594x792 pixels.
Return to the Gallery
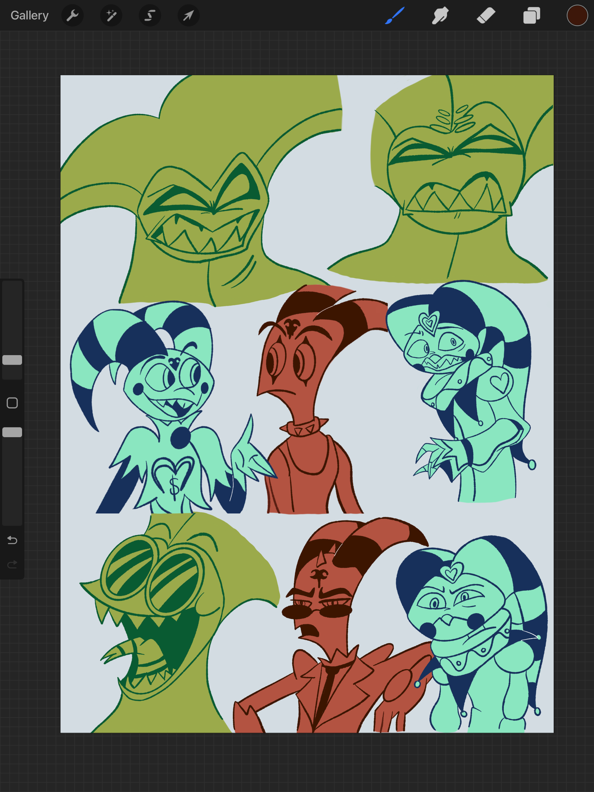[x=29, y=15]
